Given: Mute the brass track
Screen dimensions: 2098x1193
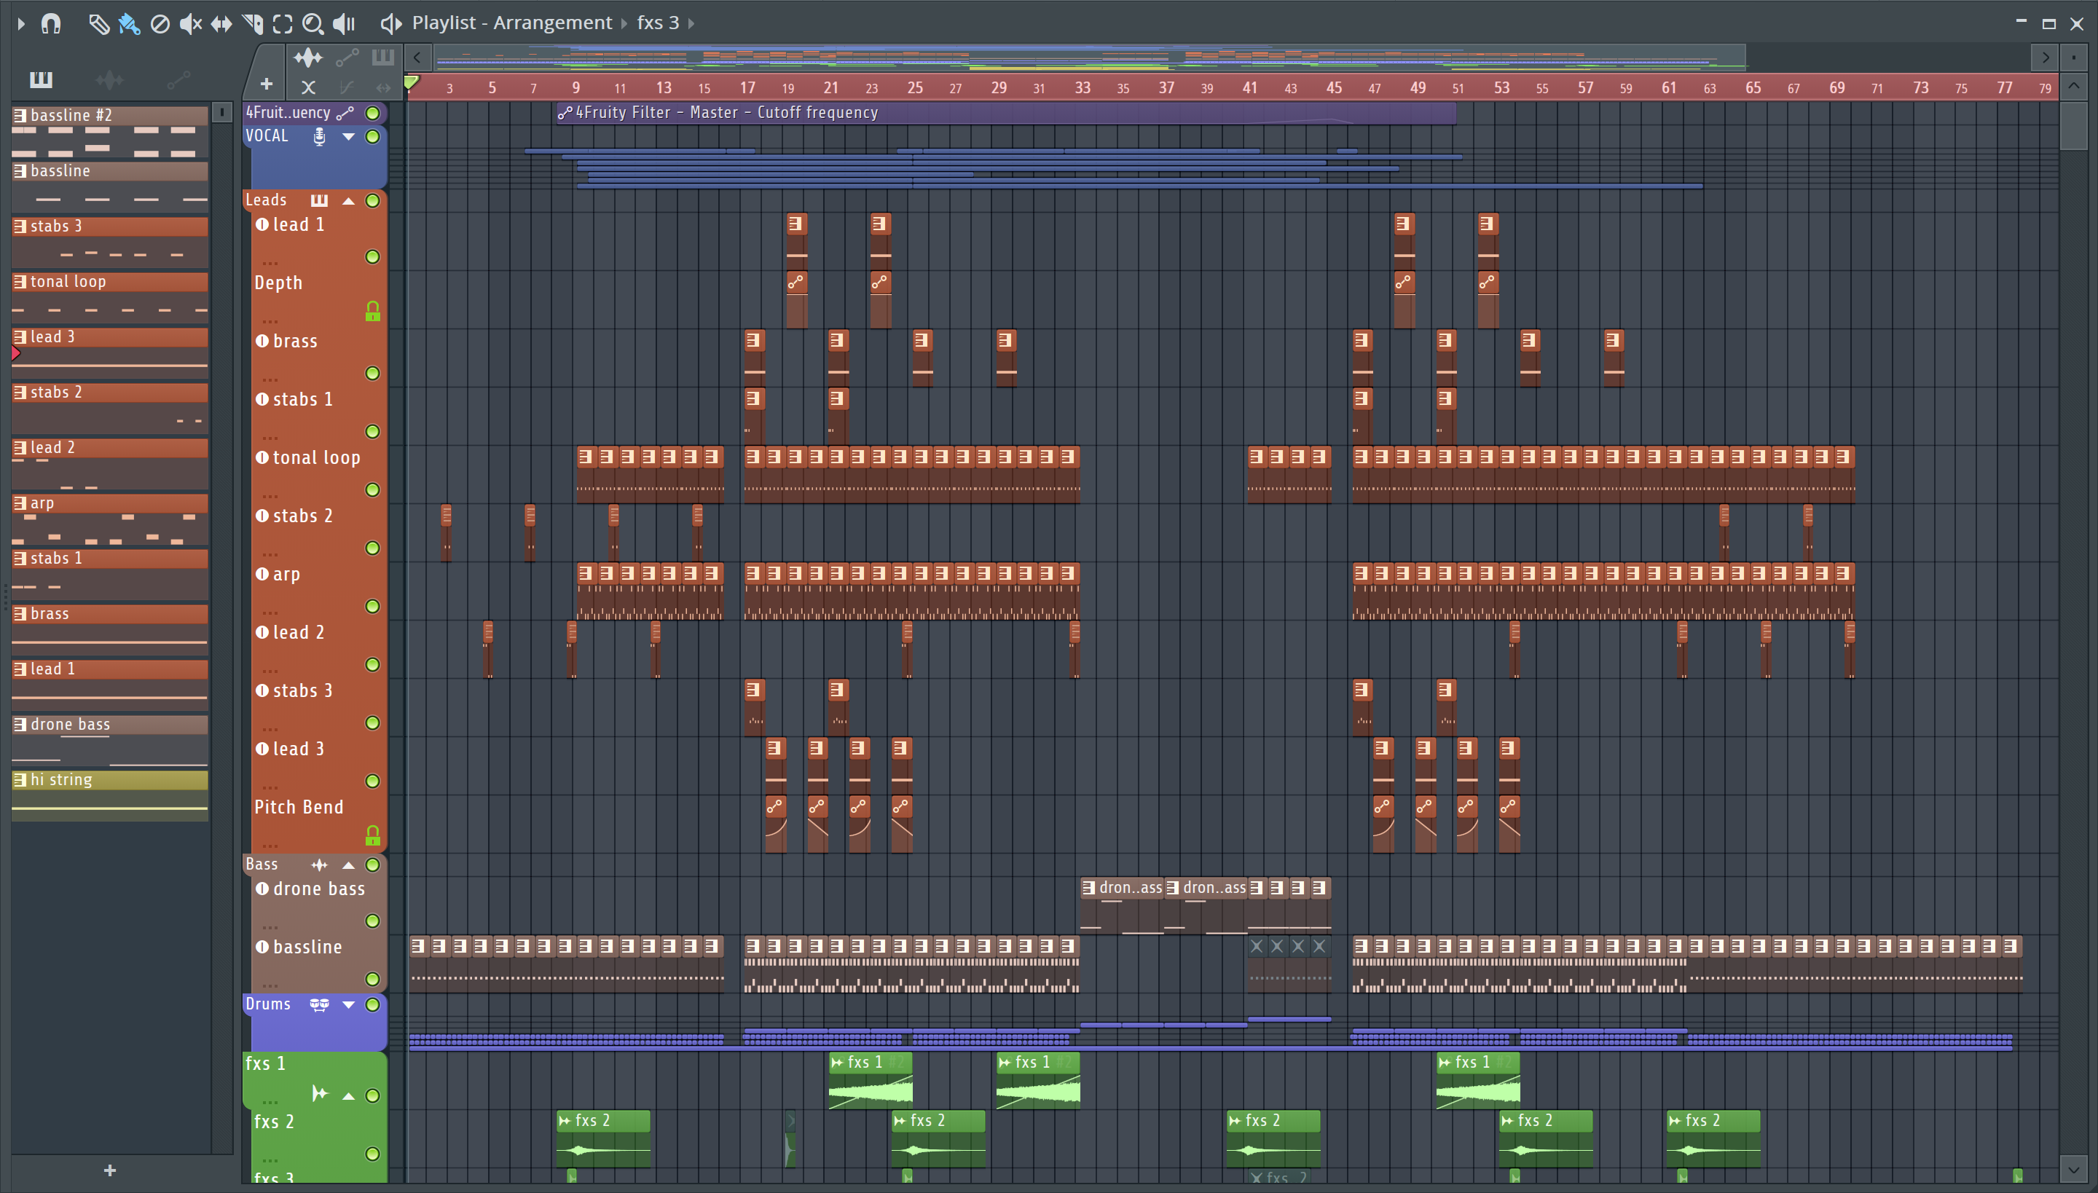Looking at the screenshot, I should point(372,374).
